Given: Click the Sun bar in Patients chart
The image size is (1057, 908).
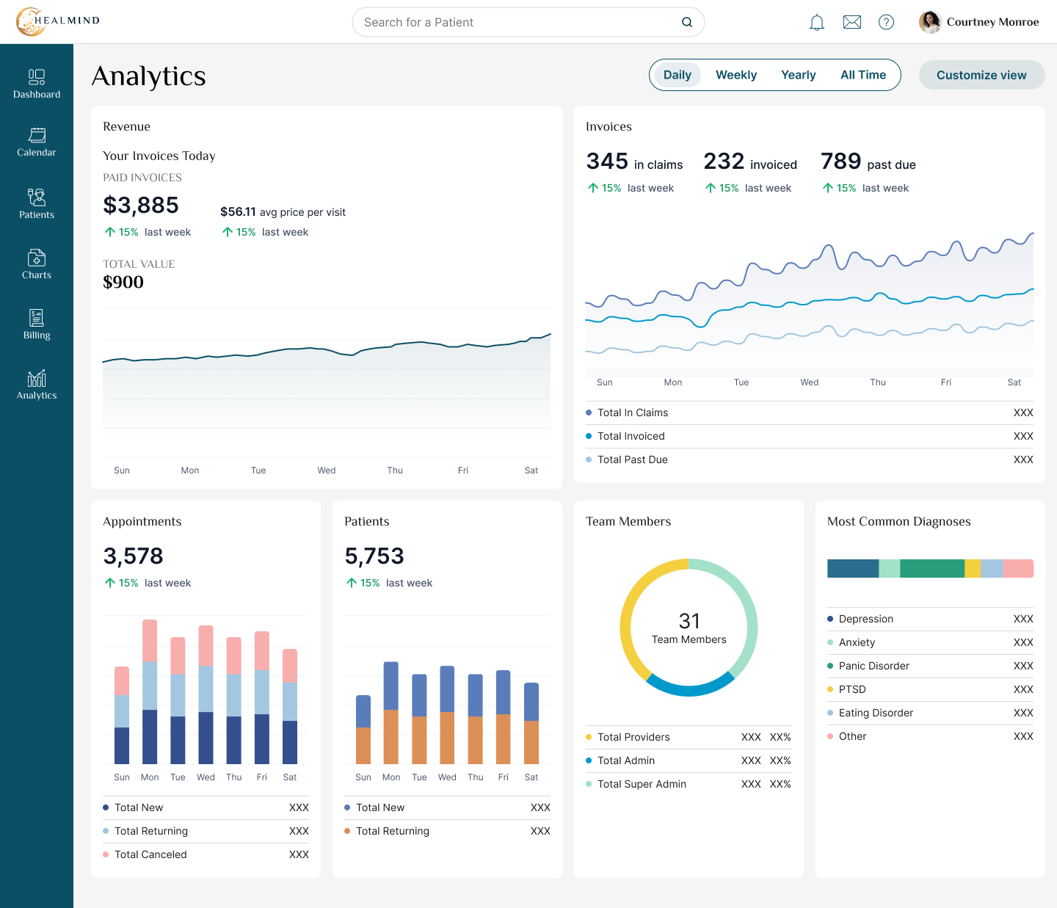Looking at the screenshot, I should click(x=363, y=730).
